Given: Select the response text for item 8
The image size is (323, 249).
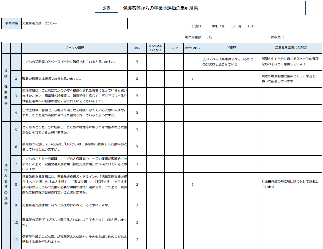Looking at the screenshot, I should tap(290, 184).
